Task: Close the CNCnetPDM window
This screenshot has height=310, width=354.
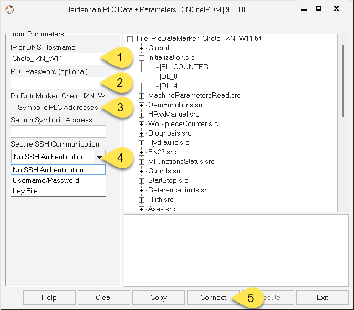Action: 336,8
